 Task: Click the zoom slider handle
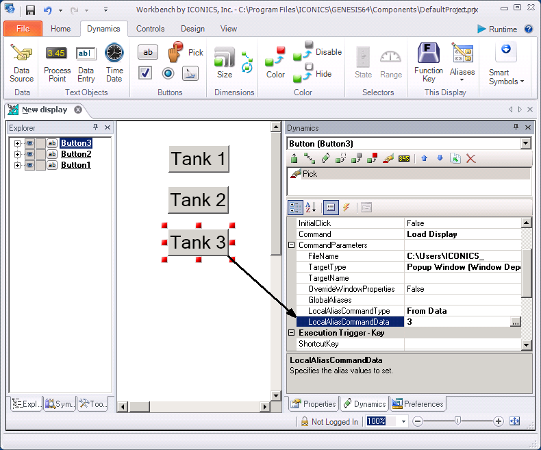[457, 421]
